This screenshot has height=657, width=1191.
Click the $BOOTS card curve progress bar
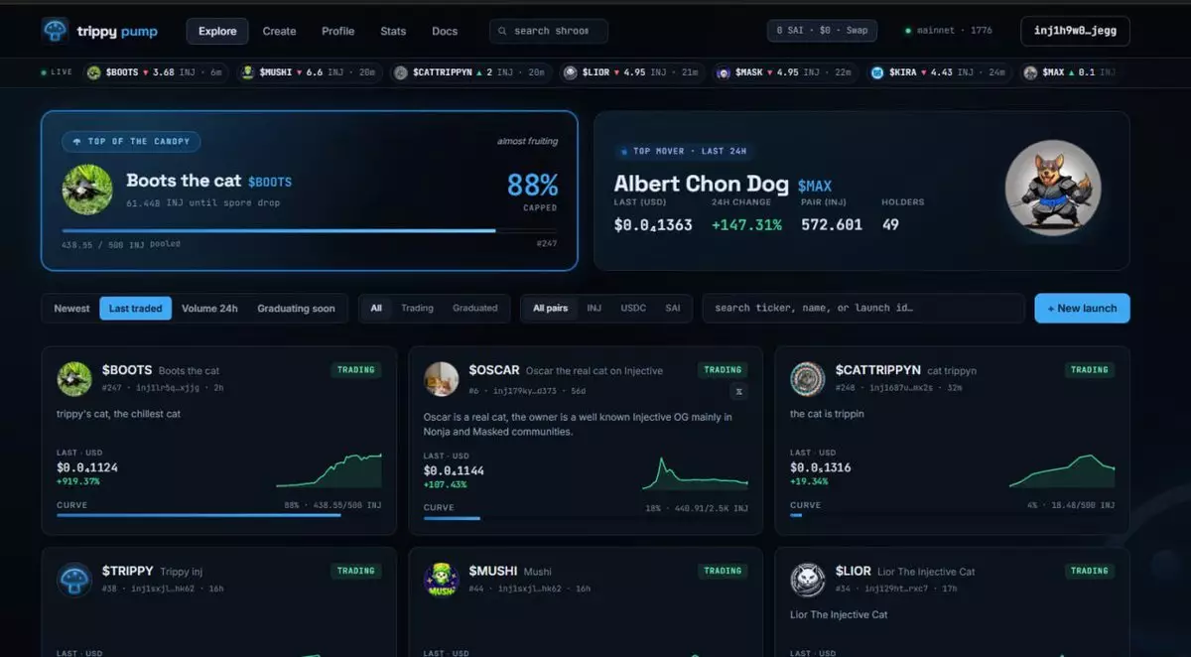(x=218, y=515)
